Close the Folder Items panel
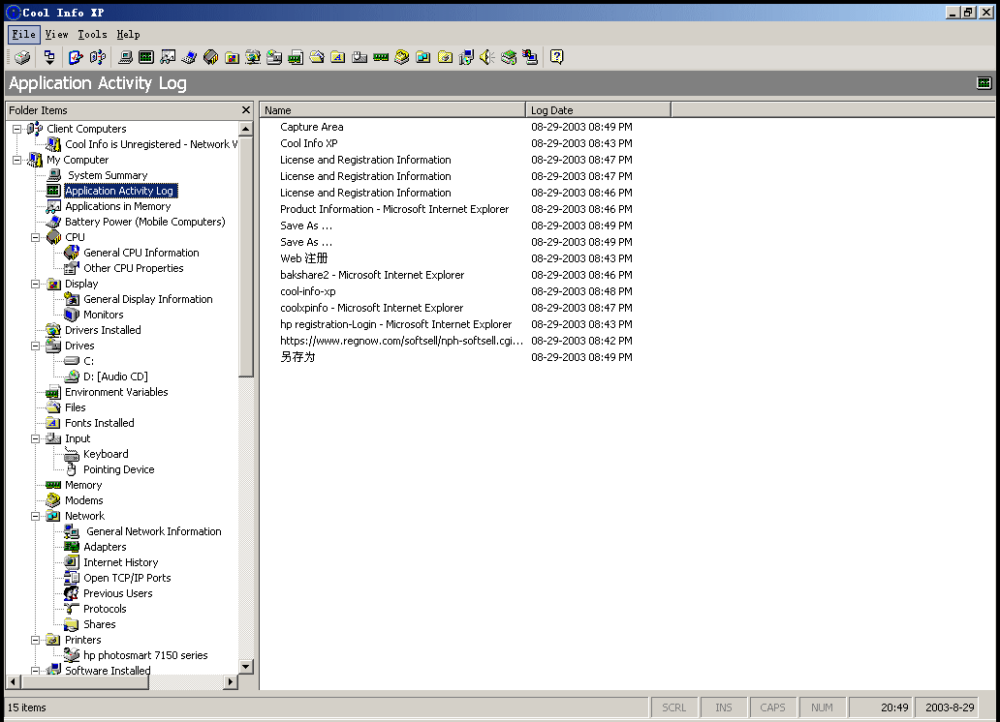The image size is (1000, 722). tap(246, 110)
